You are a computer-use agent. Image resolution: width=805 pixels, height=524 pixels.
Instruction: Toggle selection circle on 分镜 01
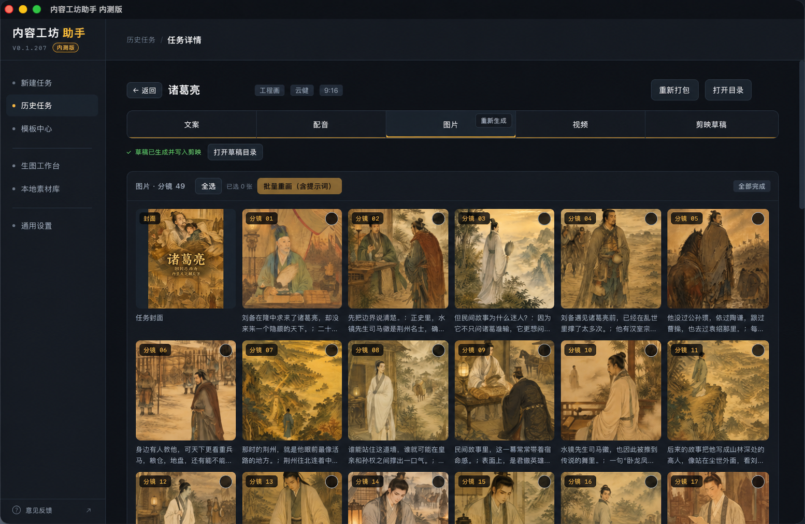pos(332,219)
